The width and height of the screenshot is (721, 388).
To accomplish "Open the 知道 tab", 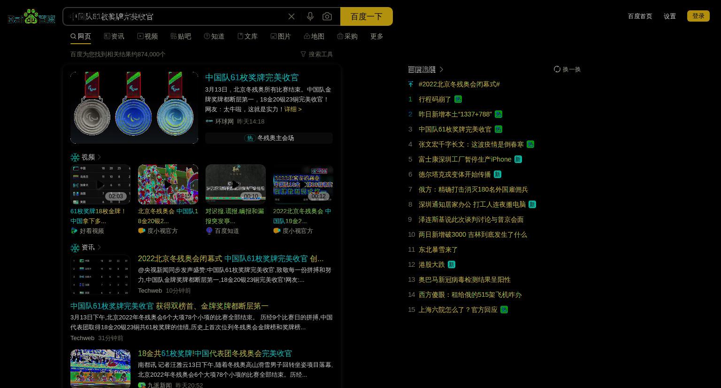I will pos(214,36).
